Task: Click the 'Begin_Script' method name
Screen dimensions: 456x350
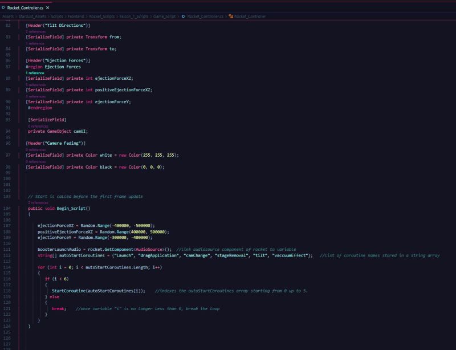Action: tap(71, 208)
